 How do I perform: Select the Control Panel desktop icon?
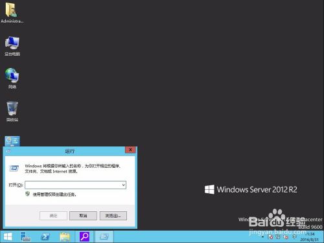point(12,141)
